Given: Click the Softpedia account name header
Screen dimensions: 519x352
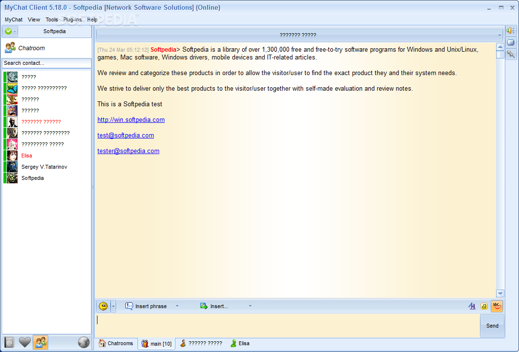Looking at the screenshot, I should [x=55, y=32].
